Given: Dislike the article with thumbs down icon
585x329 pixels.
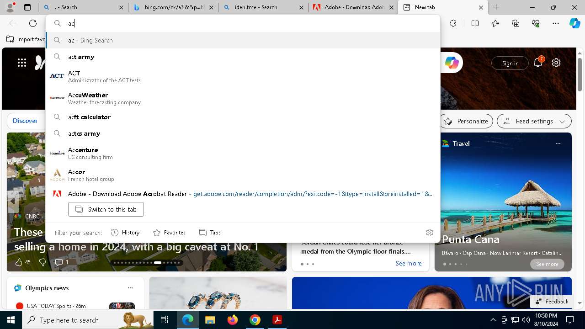Looking at the screenshot, I should point(43,262).
